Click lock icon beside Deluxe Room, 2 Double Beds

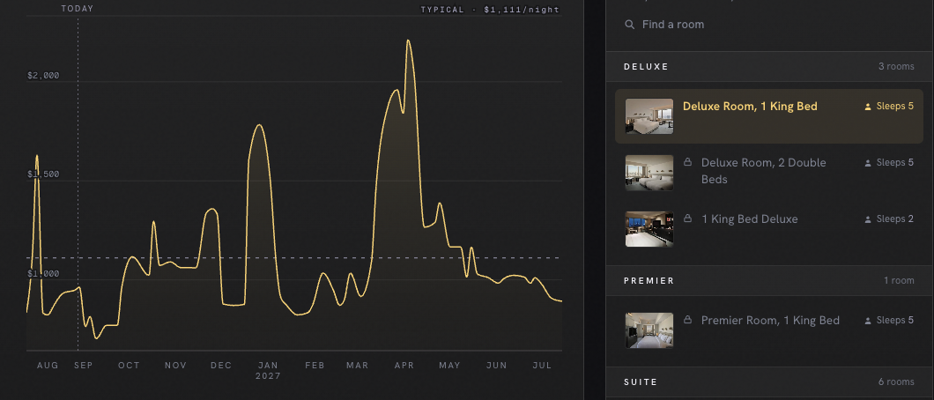(x=687, y=162)
